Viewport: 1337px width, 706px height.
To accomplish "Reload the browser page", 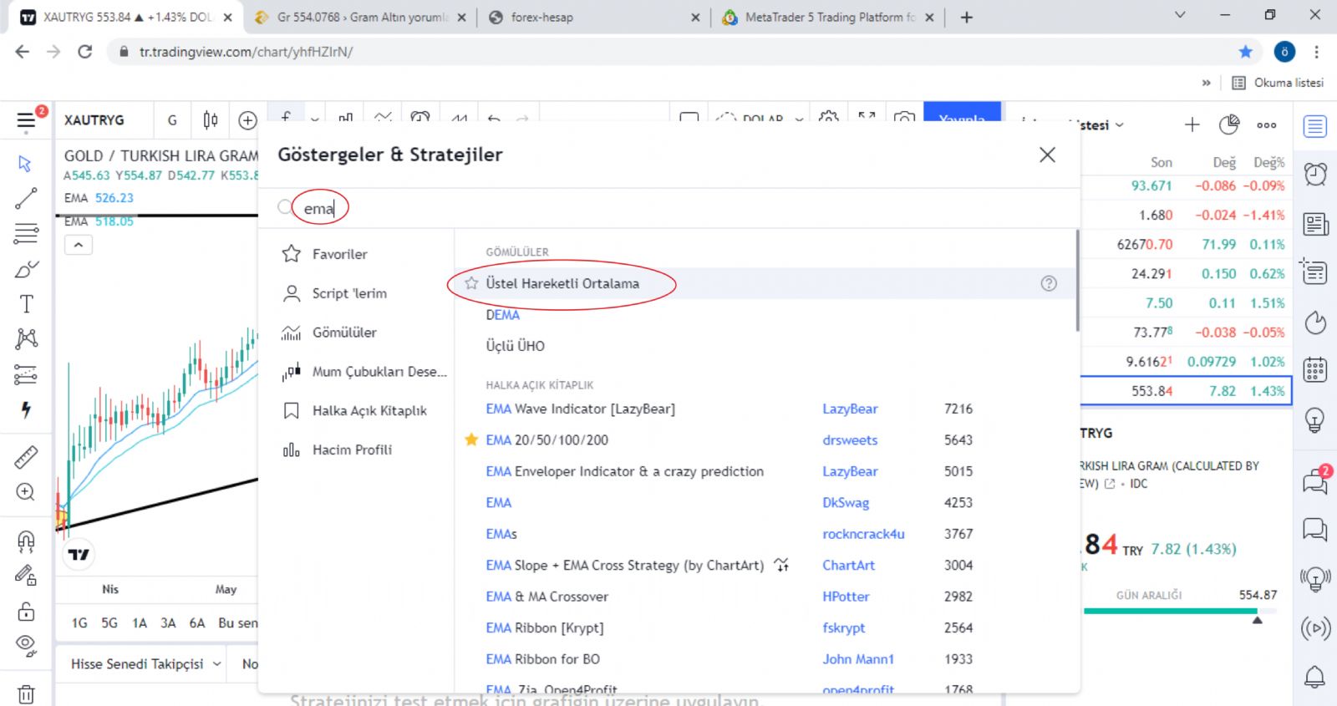I will tap(84, 52).
